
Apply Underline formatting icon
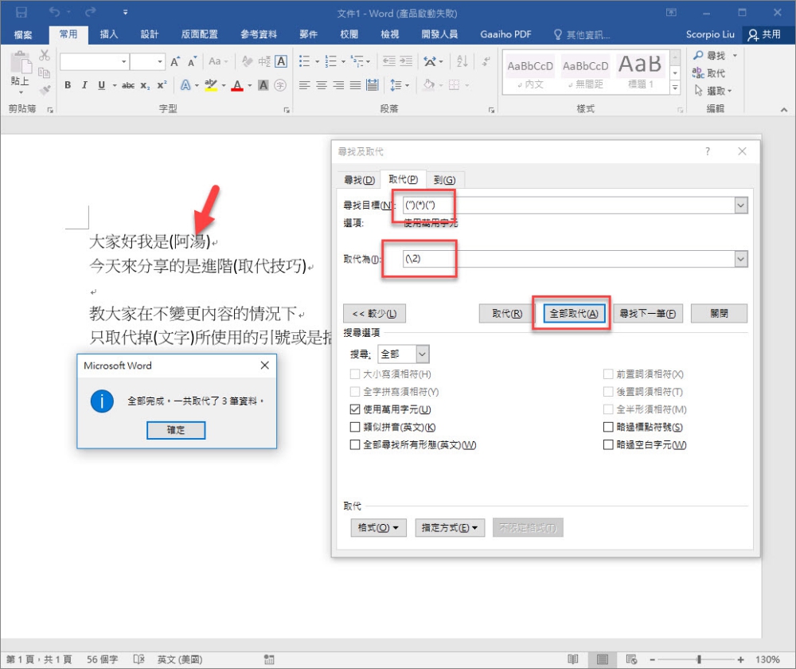(x=102, y=85)
